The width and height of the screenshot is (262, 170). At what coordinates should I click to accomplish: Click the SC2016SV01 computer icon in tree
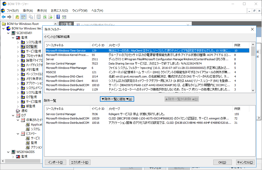tap(13, 33)
